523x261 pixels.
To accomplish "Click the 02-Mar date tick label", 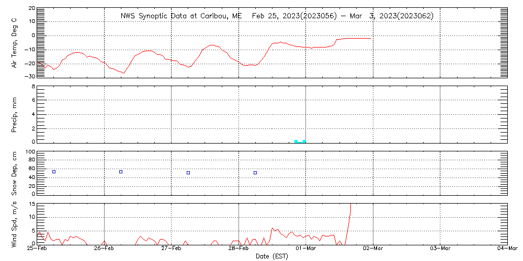I will tap(373, 249).
